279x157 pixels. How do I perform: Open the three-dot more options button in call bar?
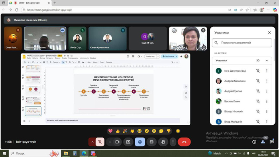(173, 142)
